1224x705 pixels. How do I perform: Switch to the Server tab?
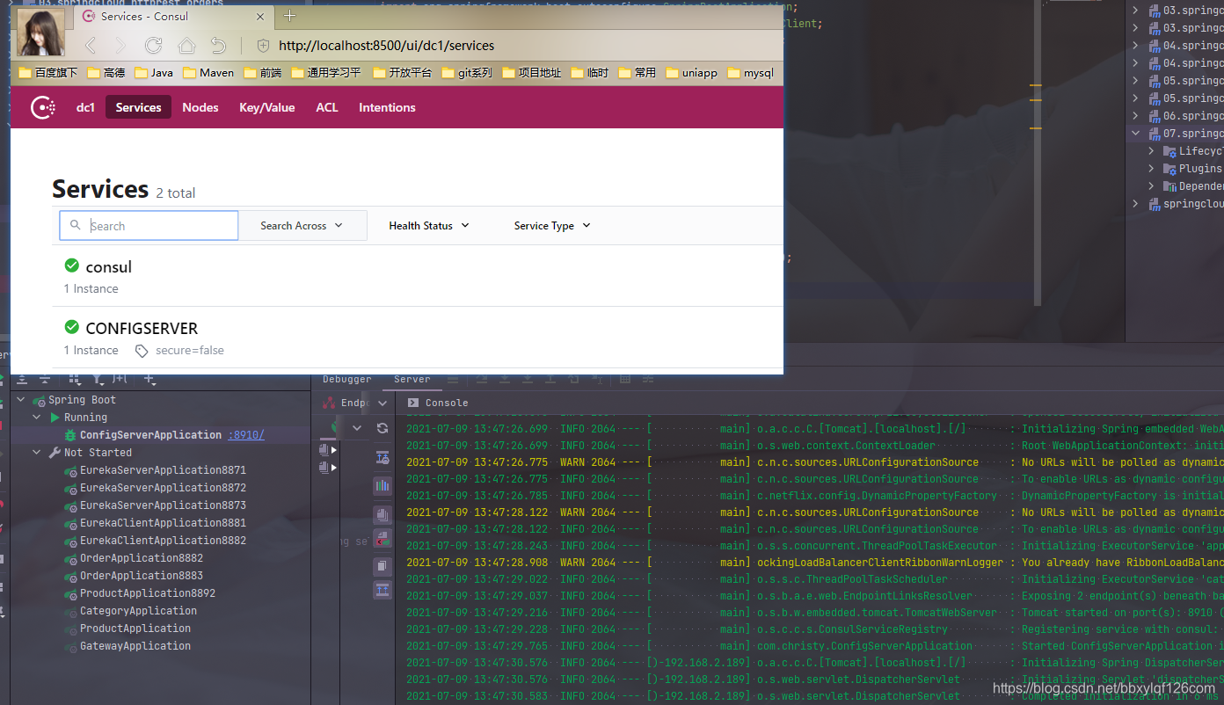tap(412, 380)
